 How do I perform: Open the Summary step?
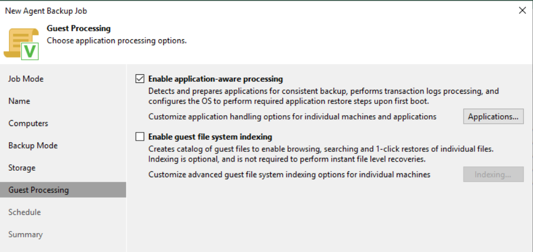click(25, 234)
